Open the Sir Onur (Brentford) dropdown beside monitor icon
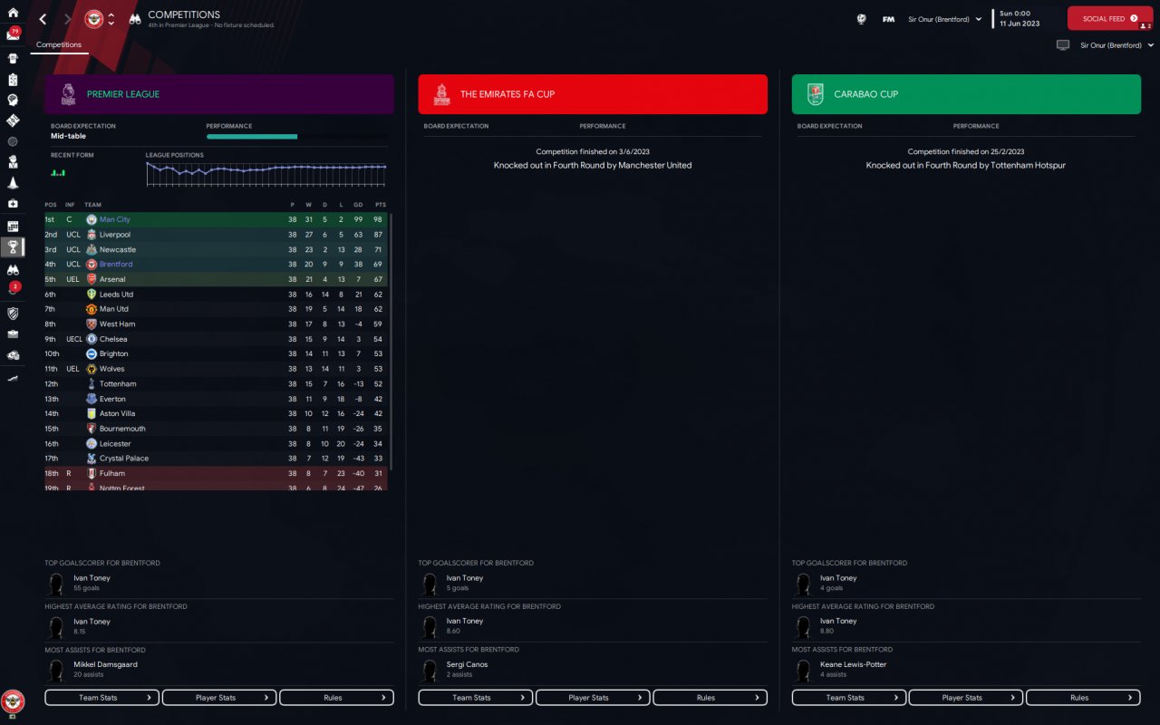 (x=1116, y=45)
